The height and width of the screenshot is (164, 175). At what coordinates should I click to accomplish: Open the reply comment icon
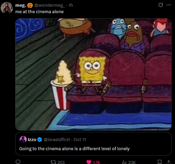[x=18, y=162]
